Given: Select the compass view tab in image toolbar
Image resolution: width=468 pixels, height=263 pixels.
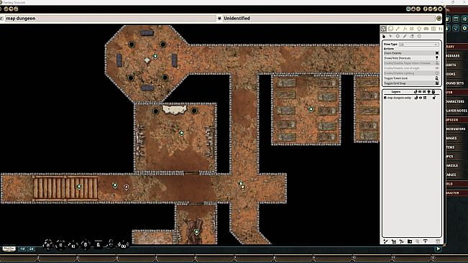Looking at the screenshot, I should (384, 29).
